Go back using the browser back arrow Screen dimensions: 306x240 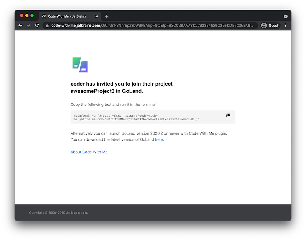point(20,26)
